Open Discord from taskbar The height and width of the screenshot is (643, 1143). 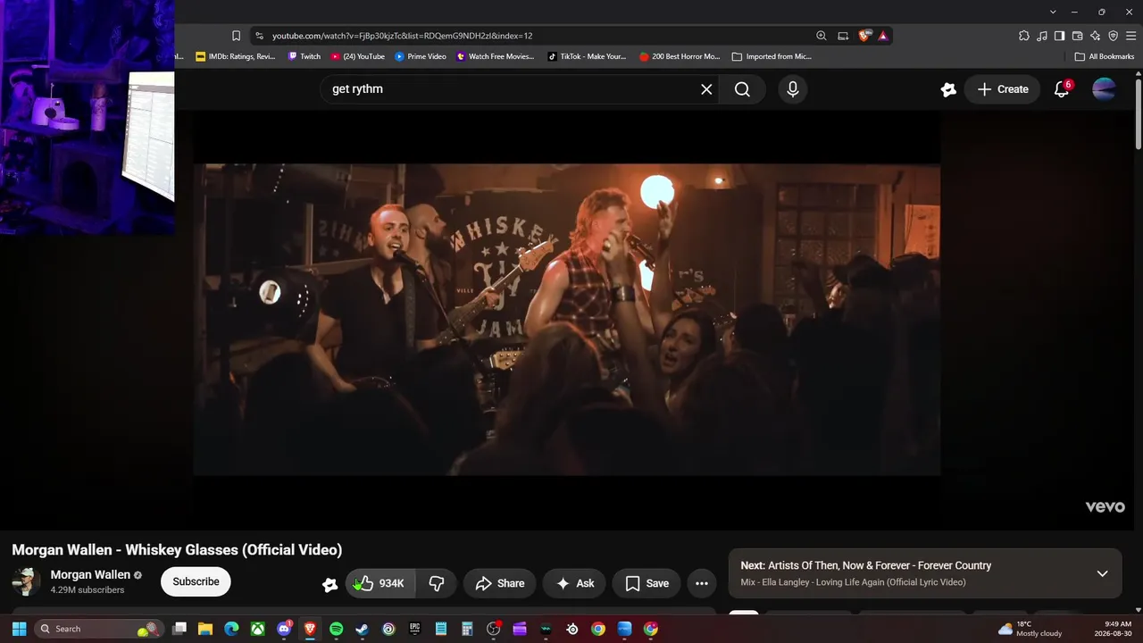[284, 629]
